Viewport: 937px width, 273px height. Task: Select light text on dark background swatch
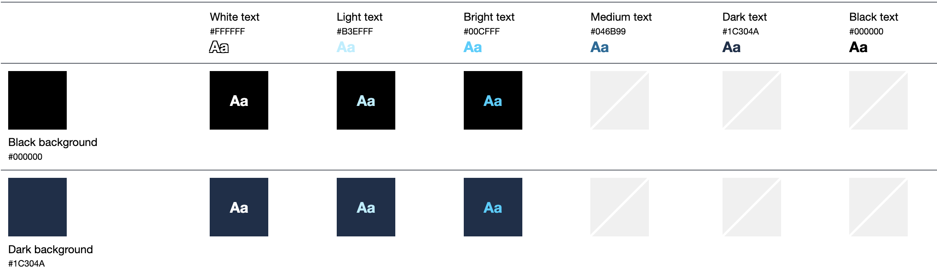point(366,207)
